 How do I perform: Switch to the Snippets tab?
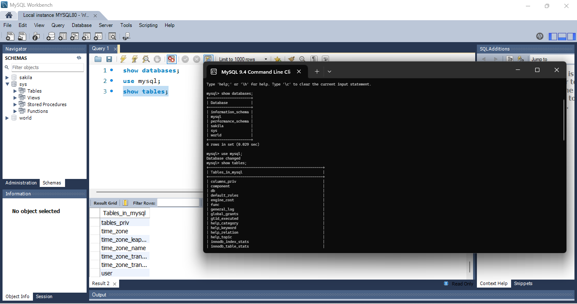coord(523,283)
